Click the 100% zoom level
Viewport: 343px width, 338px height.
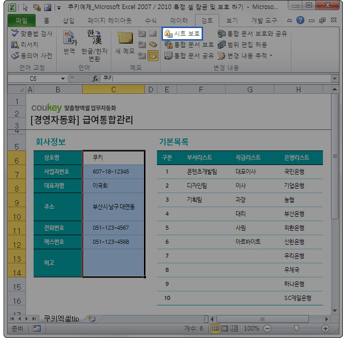click(251, 328)
